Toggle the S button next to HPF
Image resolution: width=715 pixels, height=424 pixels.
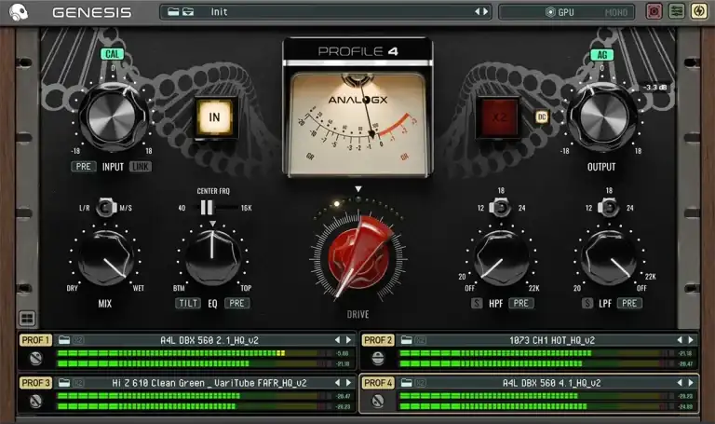[477, 303]
